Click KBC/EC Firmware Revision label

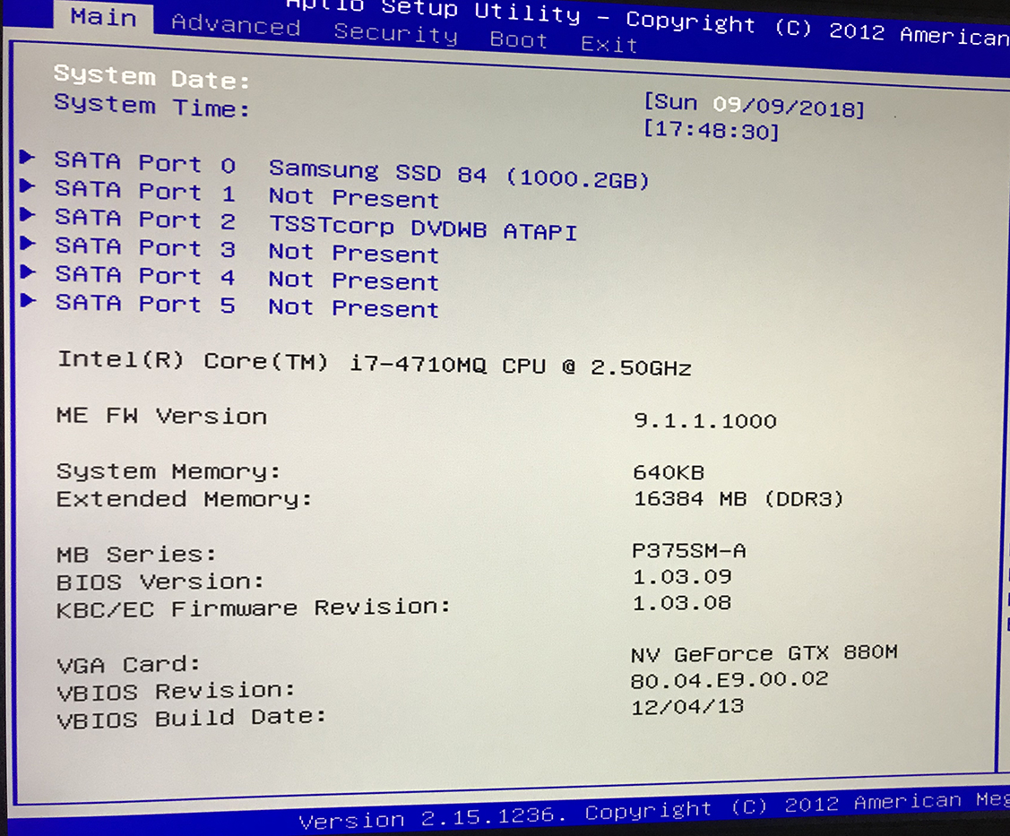tap(253, 608)
